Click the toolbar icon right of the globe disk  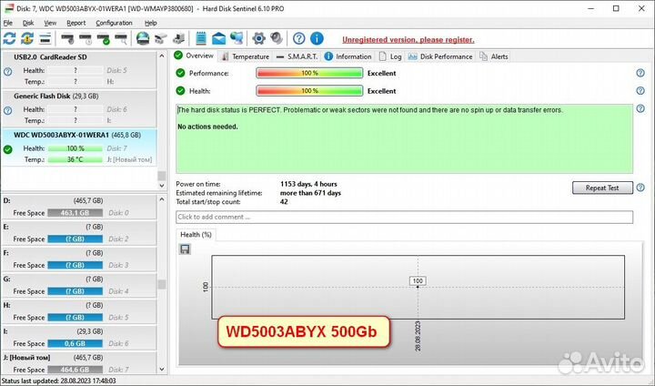tap(161, 39)
